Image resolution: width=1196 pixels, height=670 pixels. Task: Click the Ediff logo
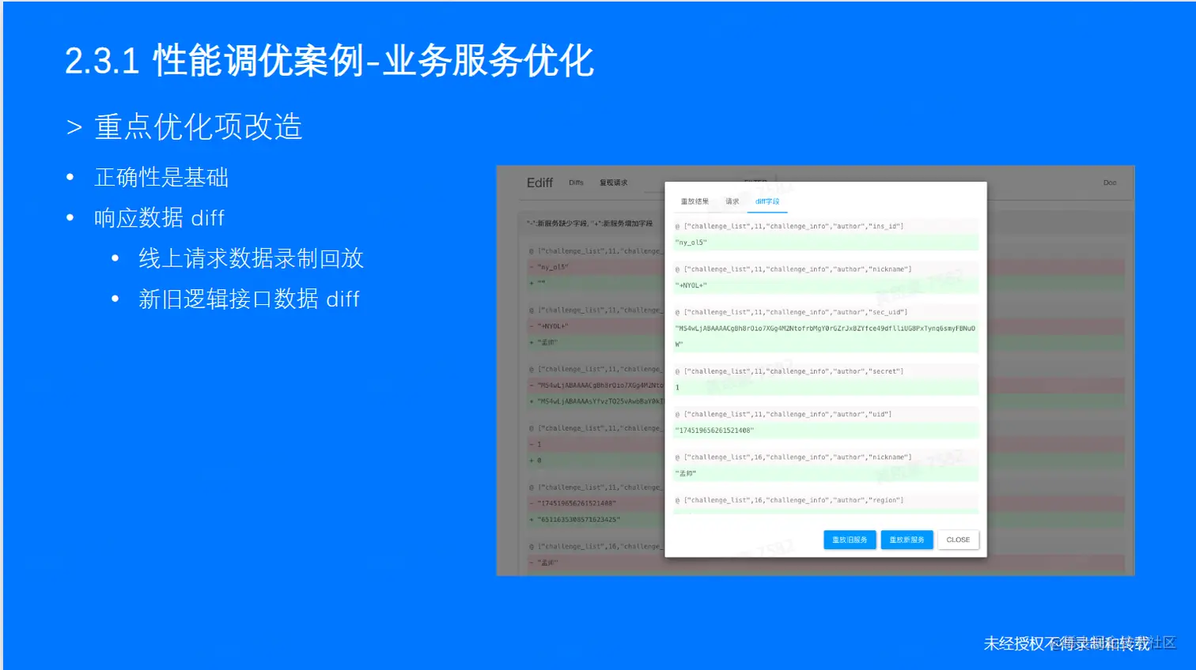(541, 182)
